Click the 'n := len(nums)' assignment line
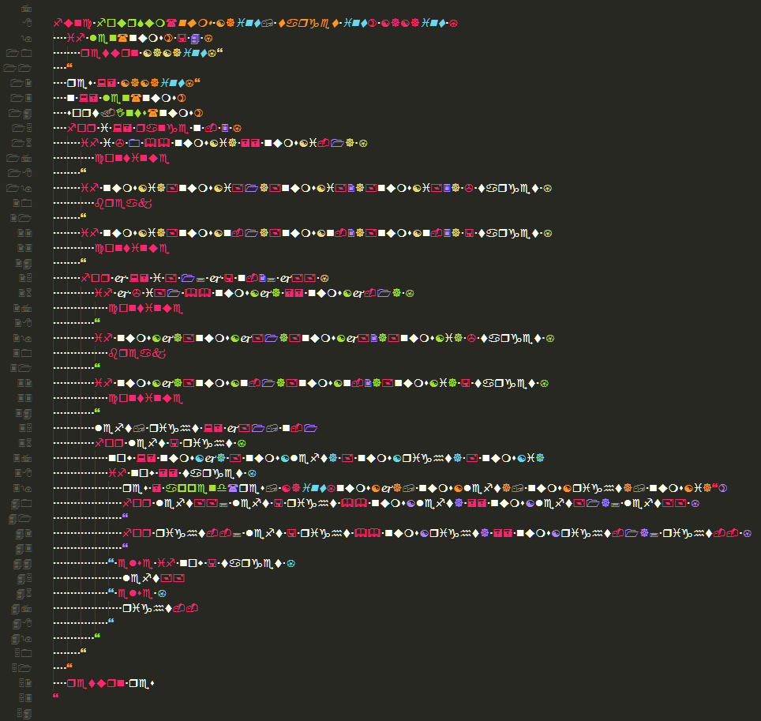This screenshot has width=761, height=721. 126,98
